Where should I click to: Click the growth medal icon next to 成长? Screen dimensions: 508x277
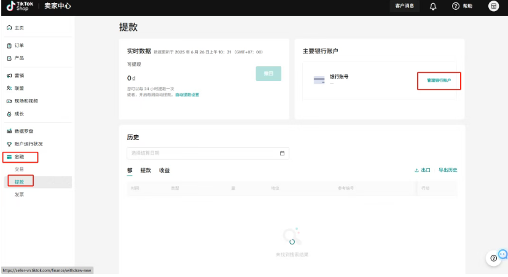pyautogui.click(x=9, y=114)
